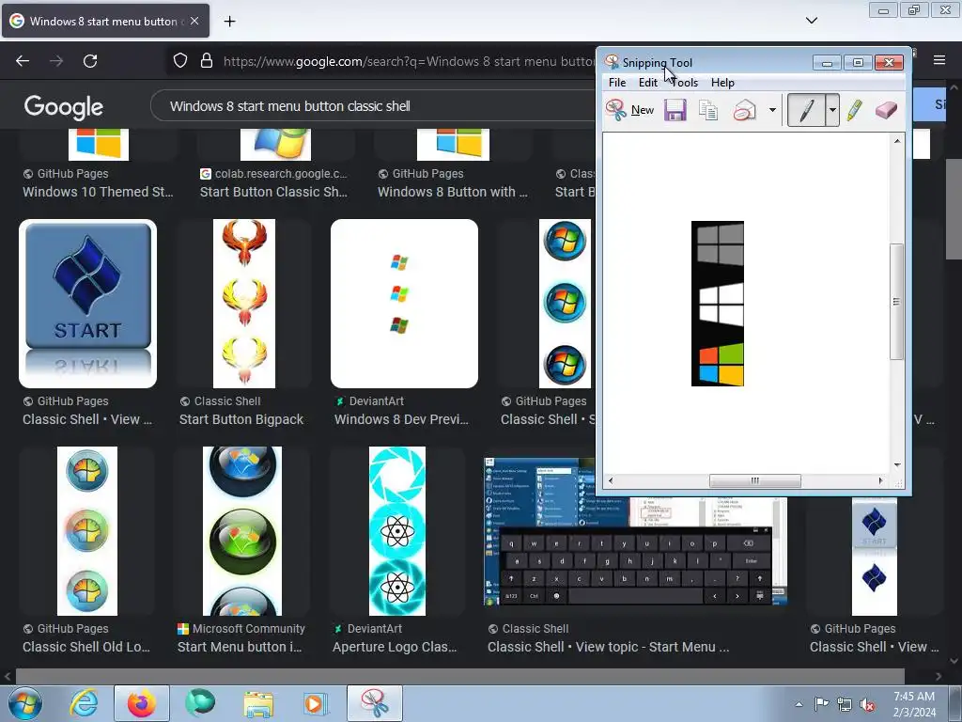Launch Internet Explorer from the taskbar

[84, 703]
